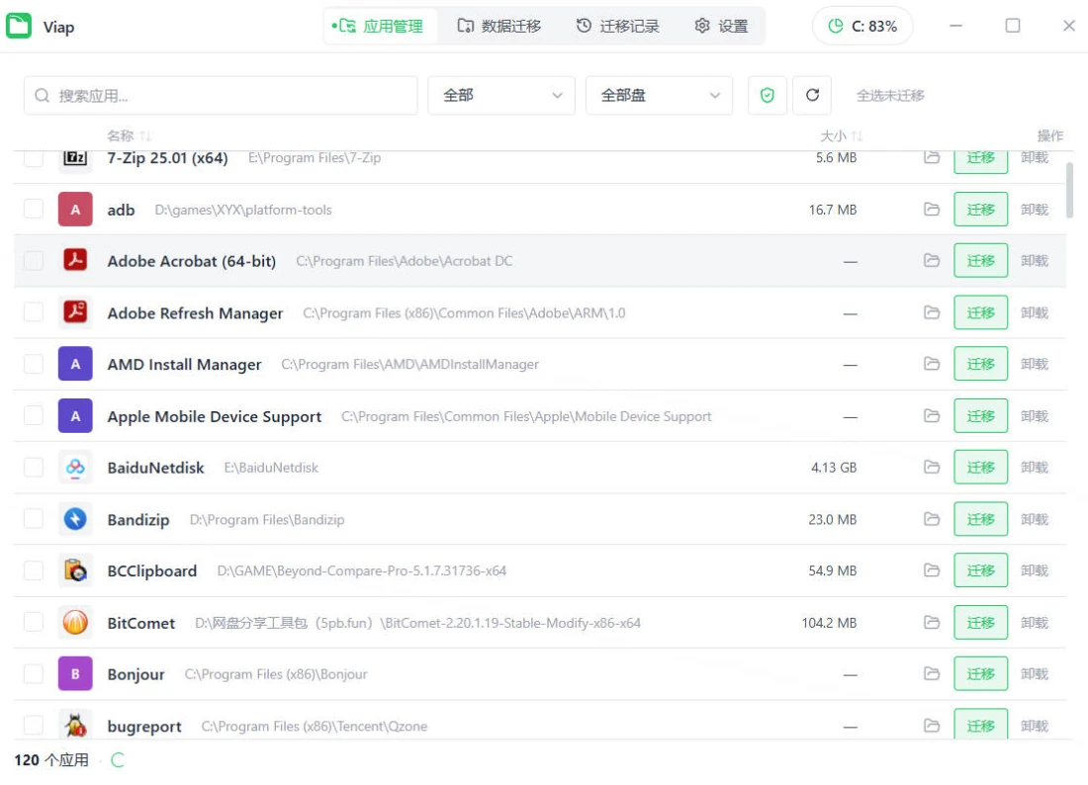Click the C: 83% disk usage indicator
Screen dimensions: 1088x785
click(x=862, y=27)
